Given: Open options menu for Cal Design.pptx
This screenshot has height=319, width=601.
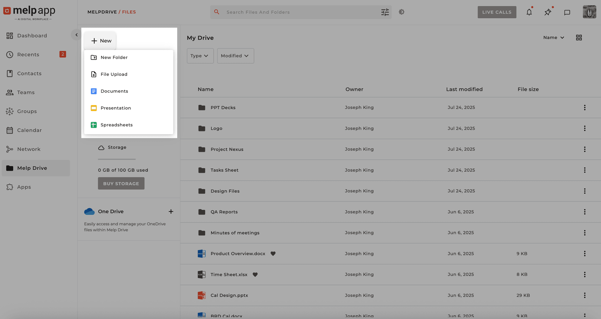Looking at the screenshot, I should point(585,295).
